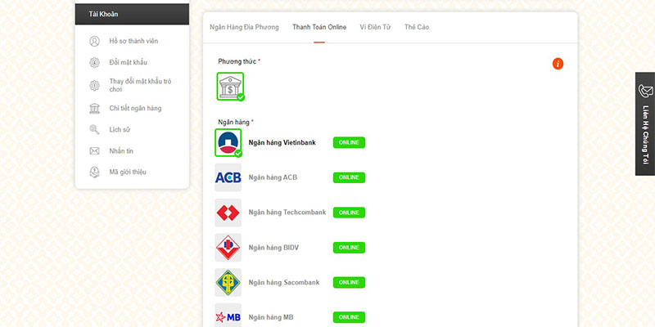Open the Ví Điện Tử tab
The image size is (655, 327).
[x=375, y=27]
